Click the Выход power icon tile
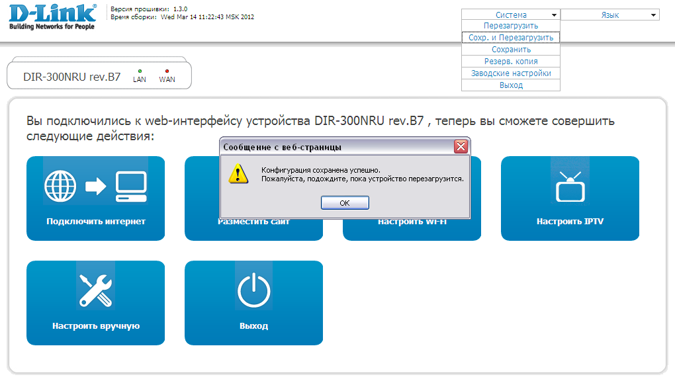This screenshot has height=385, width=675. pos(253,303)
